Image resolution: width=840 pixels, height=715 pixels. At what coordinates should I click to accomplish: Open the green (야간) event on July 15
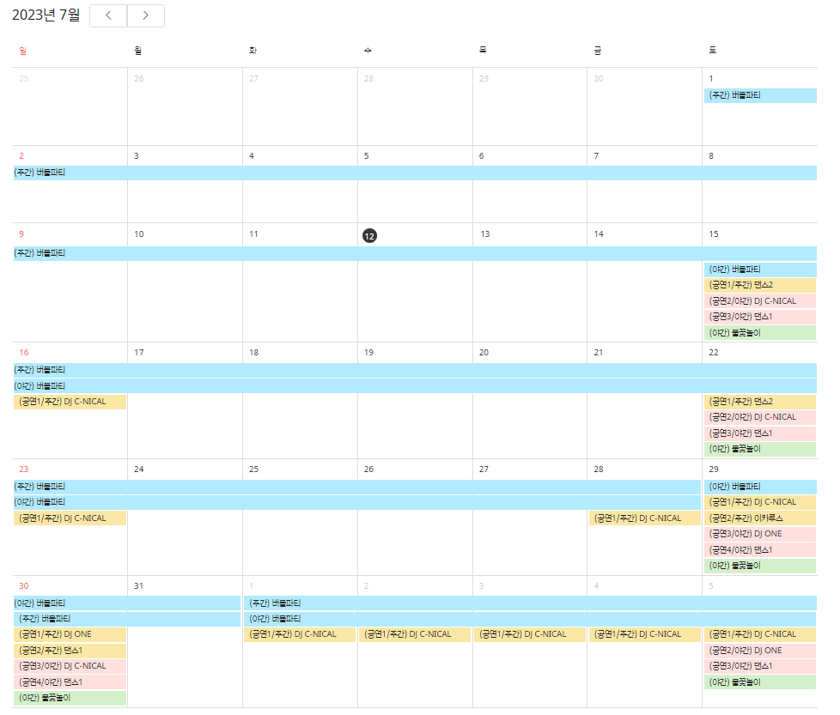[760, 333]
